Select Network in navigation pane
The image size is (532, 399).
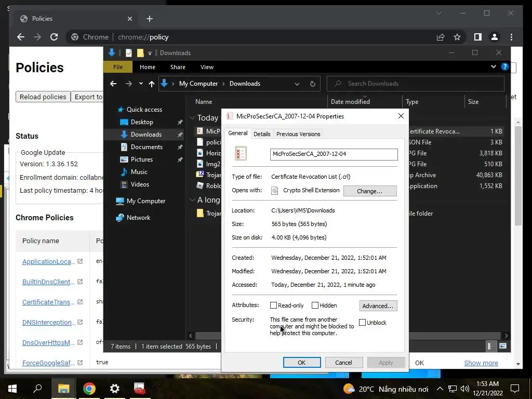[x=138, y=218]
